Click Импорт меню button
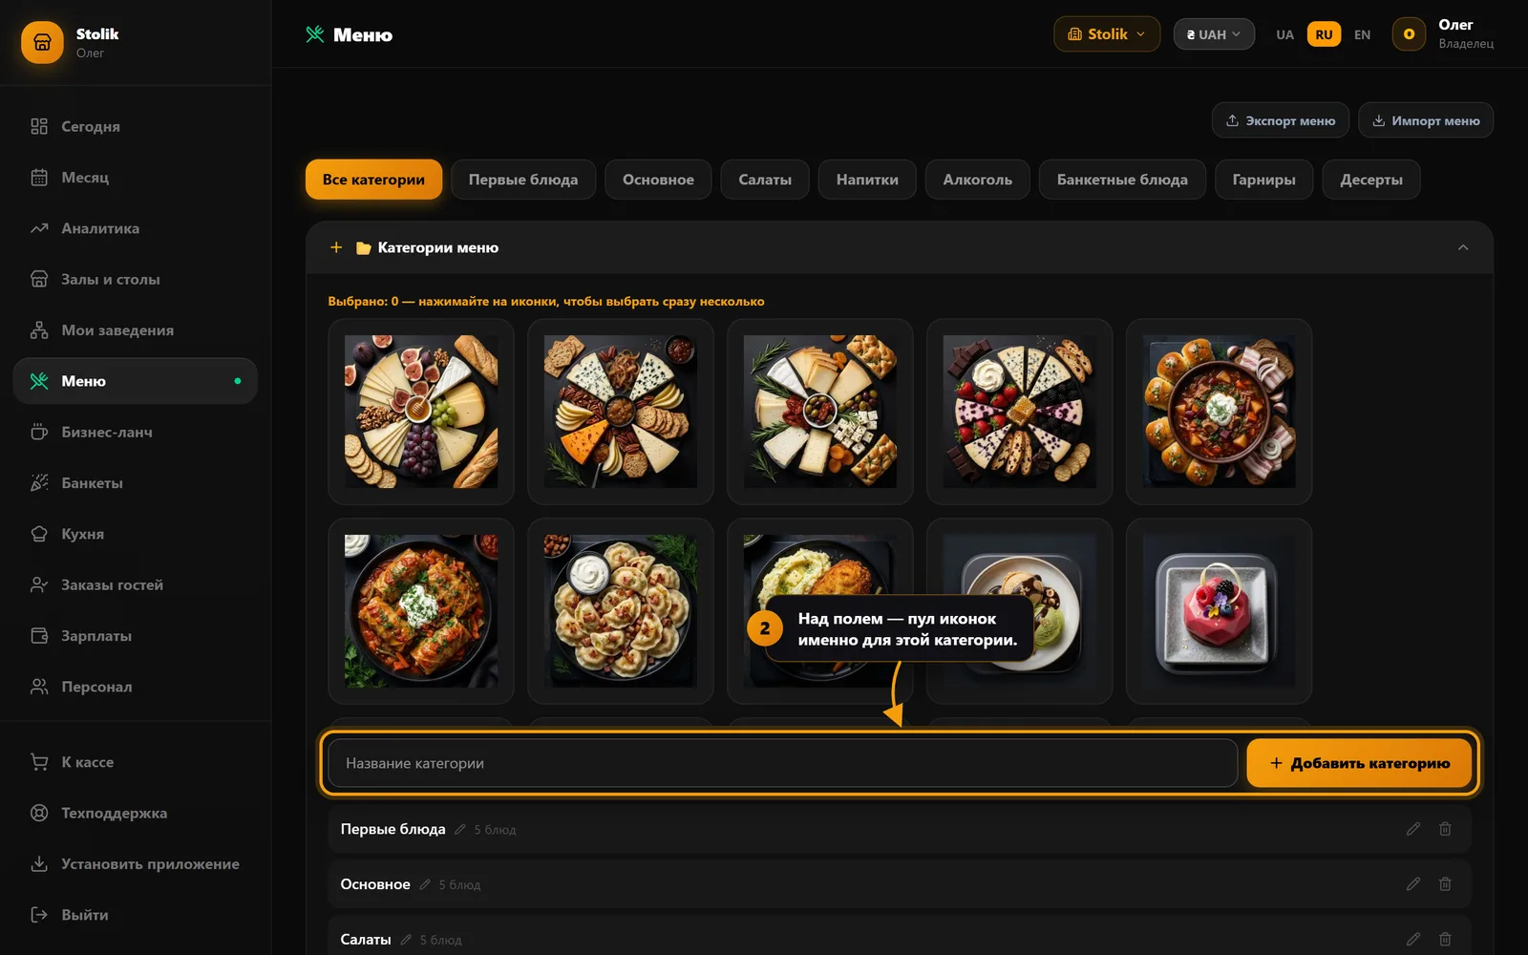This screenshot has height=955, width=1528. pos(1426,120)
